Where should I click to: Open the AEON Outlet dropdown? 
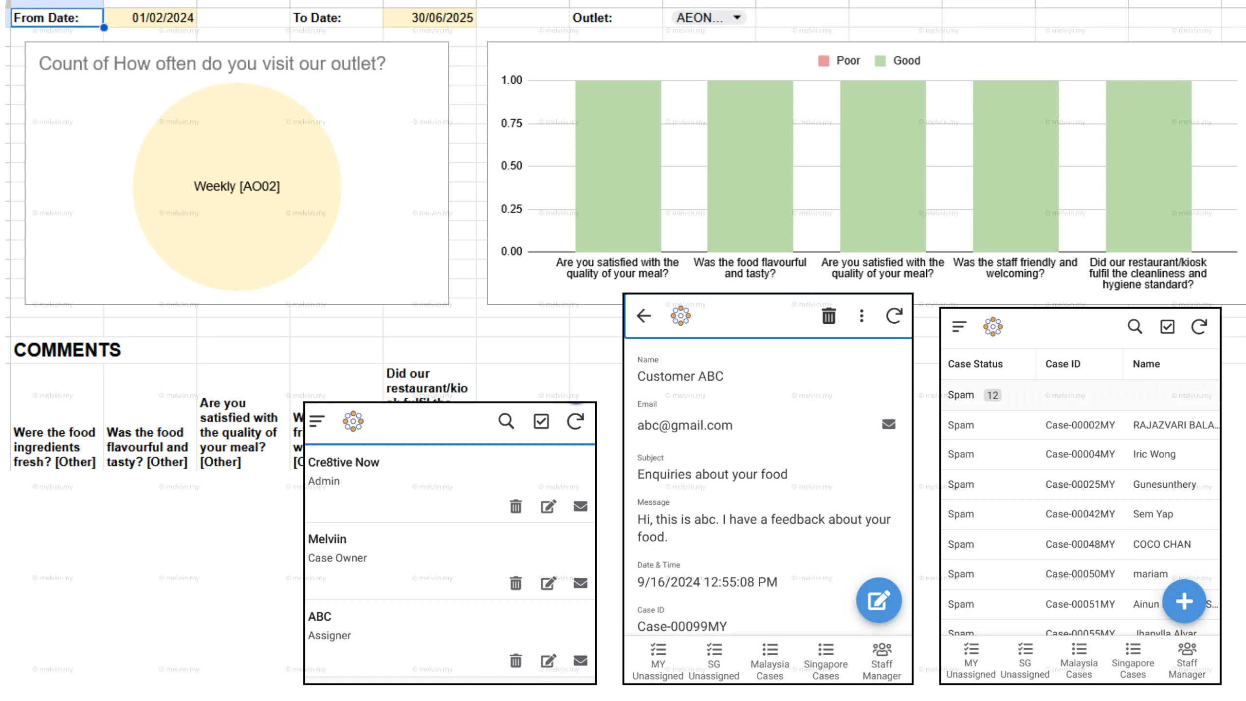tap(707, 18)
